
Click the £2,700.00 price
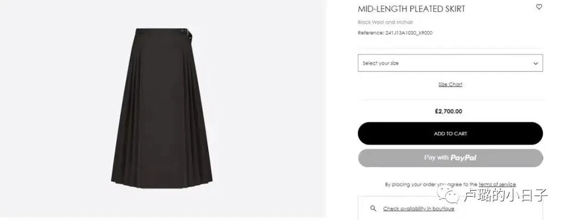click(x=448, y=111)
